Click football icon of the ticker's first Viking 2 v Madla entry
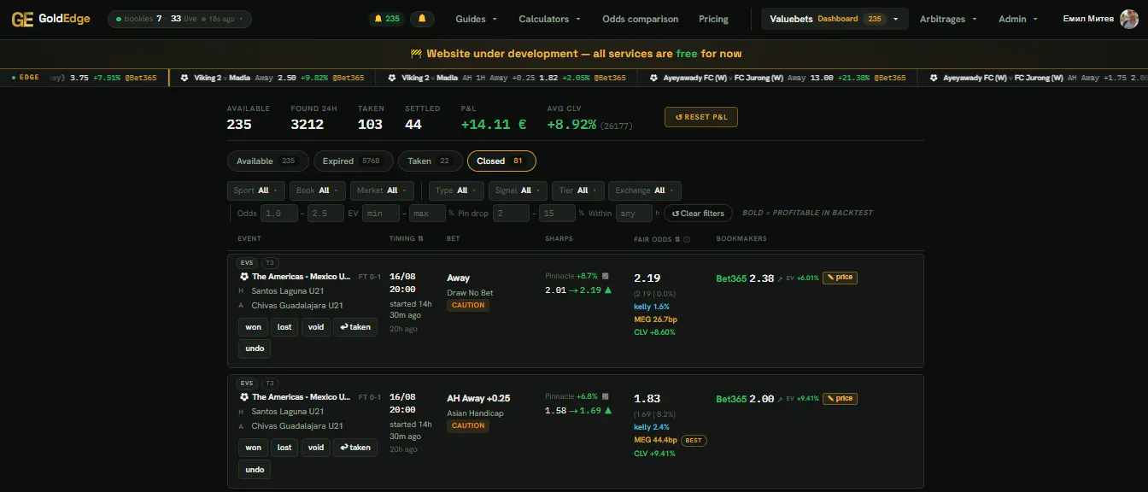1148x492 pixels. [x=184, y=78]
